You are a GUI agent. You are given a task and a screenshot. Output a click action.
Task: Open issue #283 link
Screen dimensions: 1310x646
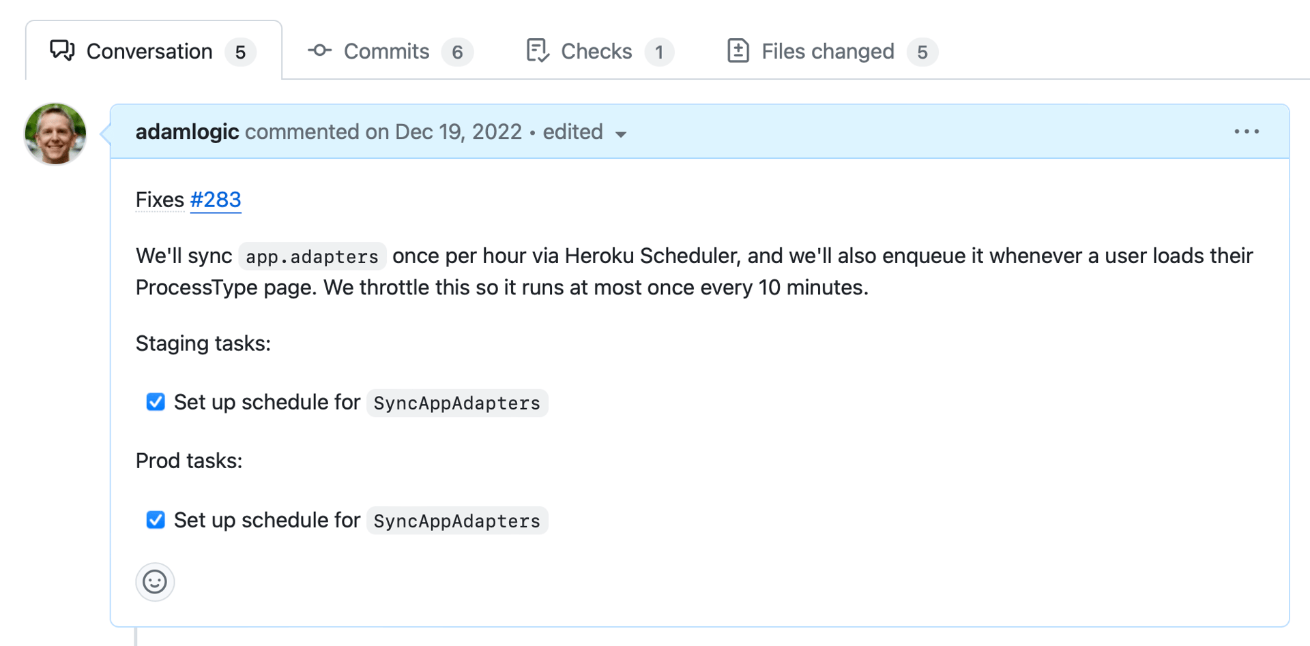(216, 200)
